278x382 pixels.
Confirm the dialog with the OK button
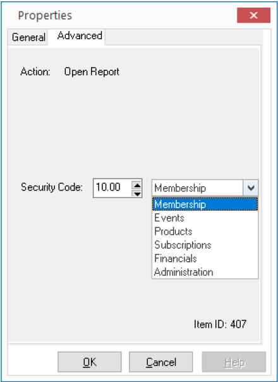pos(90,362)
